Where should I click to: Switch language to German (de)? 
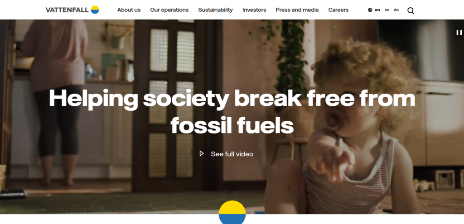396,10
